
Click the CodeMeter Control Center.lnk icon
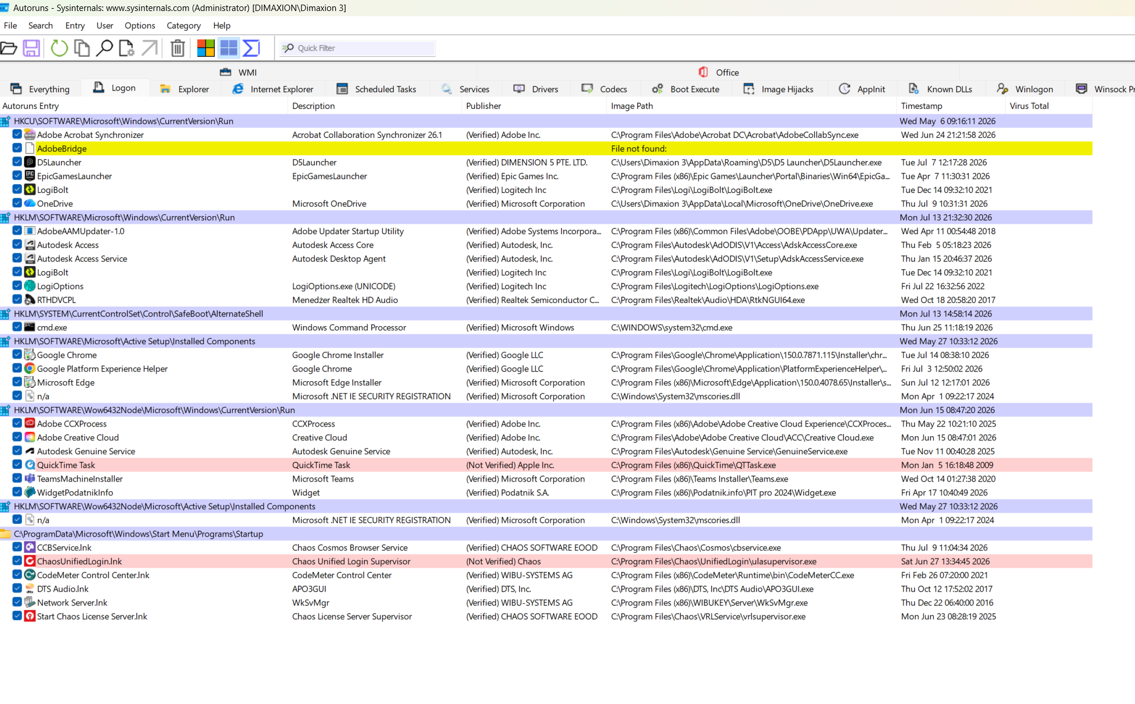pyautogui.click(x=30, y=575)
